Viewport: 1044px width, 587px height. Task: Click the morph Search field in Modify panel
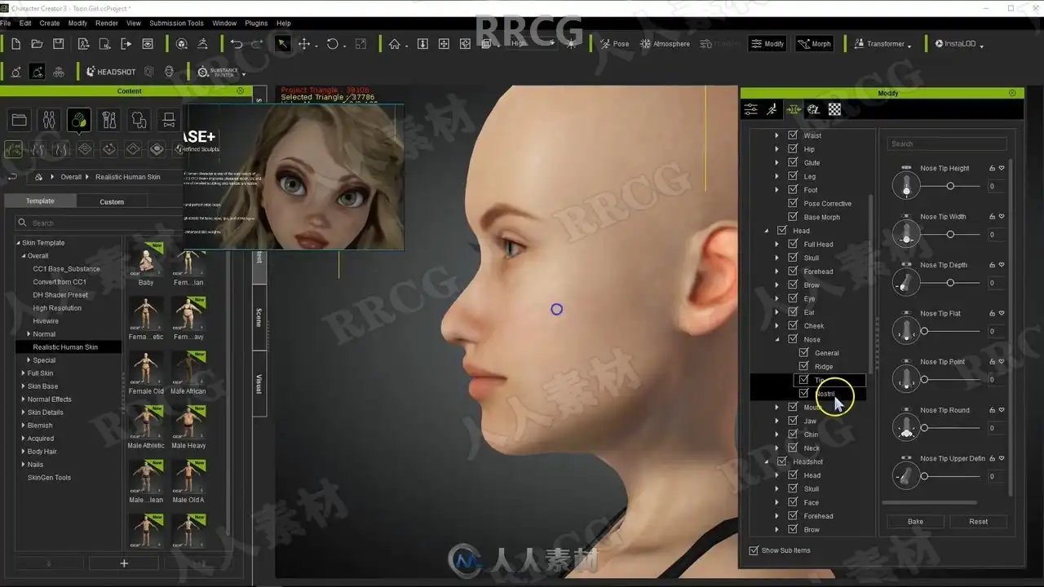(x=947, y=144)
